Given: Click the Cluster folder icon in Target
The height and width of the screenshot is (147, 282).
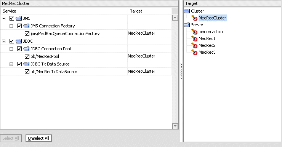Looking at the screenshot, I should 187,11.
